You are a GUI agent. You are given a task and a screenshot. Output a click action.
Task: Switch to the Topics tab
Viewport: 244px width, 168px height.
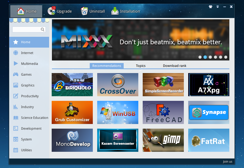(x=141, y=66)
